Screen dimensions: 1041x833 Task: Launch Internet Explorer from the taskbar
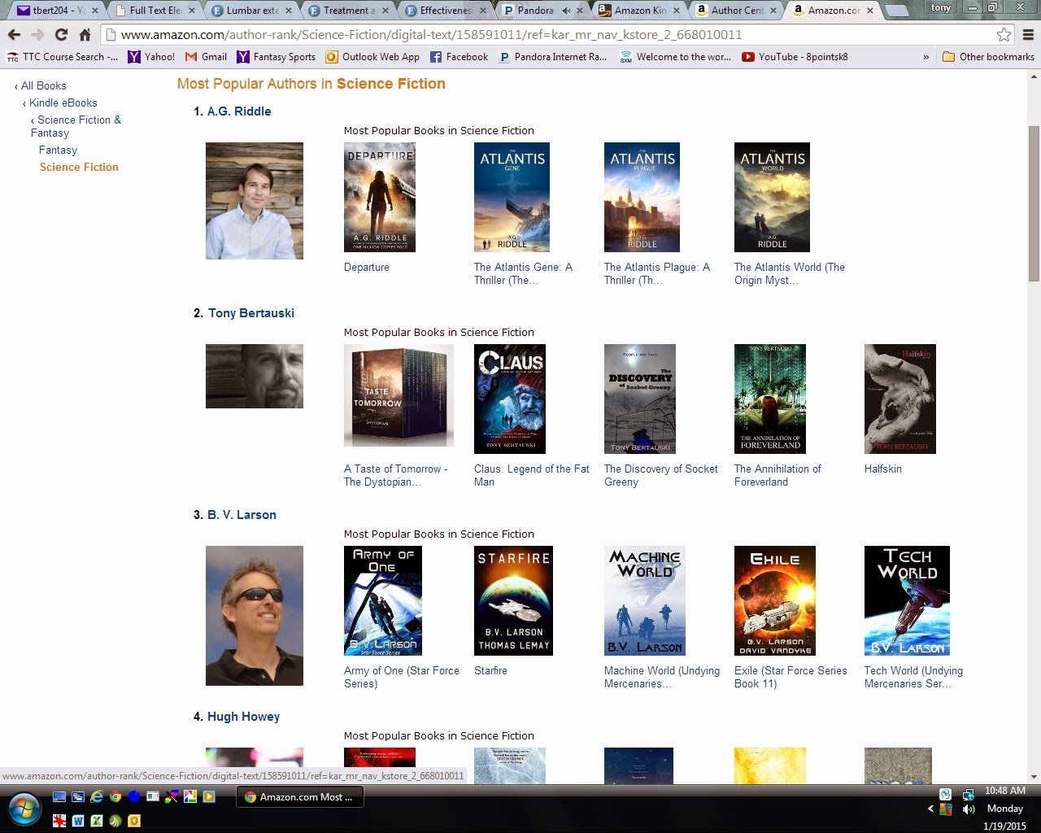pos(97,796)
